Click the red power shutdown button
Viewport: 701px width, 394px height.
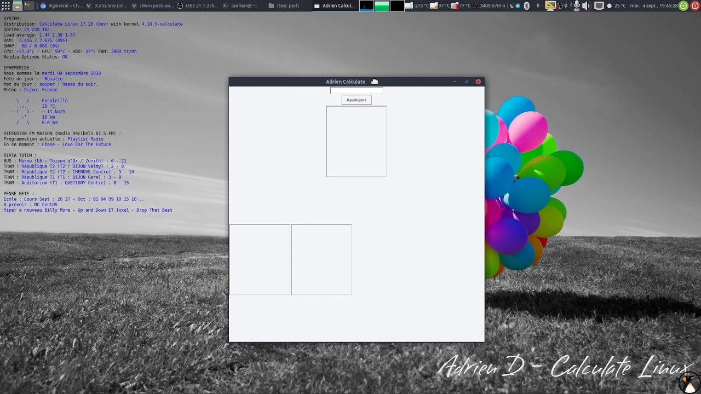tap(695, 5)
